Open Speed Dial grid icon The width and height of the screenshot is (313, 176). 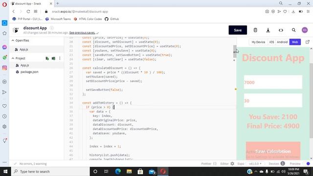coord(36,12)
